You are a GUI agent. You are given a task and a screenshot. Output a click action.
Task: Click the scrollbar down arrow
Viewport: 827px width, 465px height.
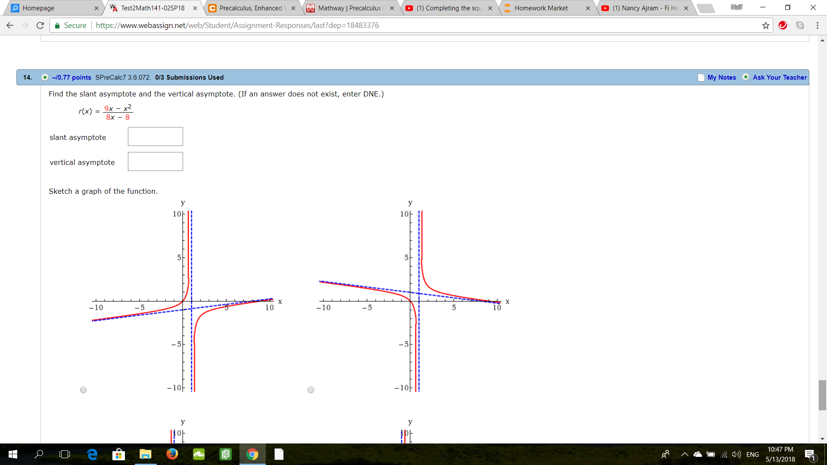pyautogui.click(x=822, y=439)
